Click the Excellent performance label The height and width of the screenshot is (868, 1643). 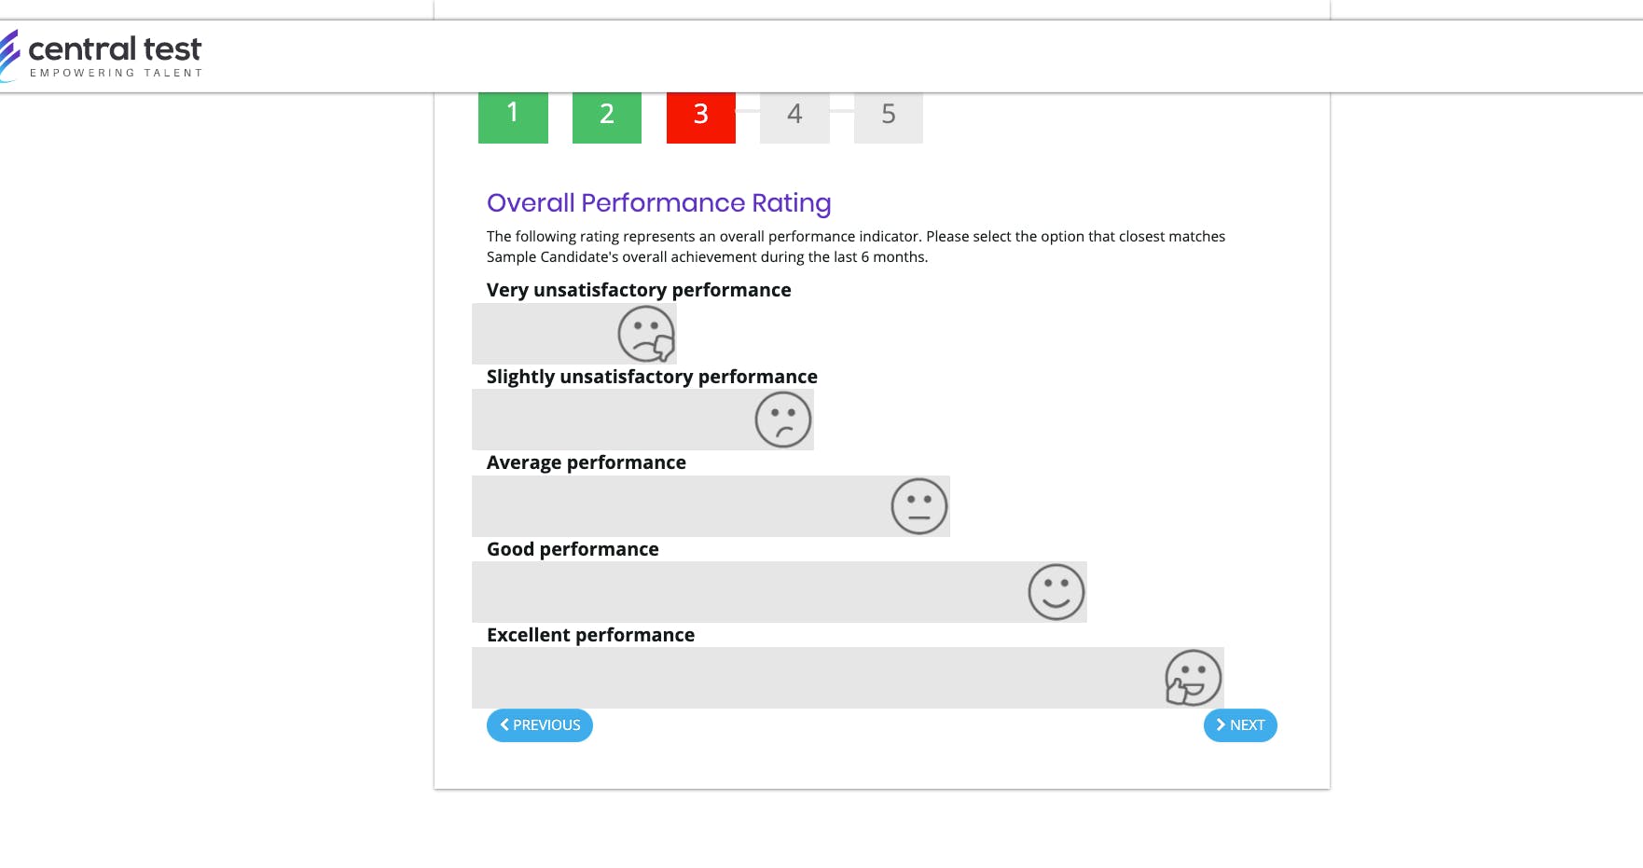click(x=591, y=635)
